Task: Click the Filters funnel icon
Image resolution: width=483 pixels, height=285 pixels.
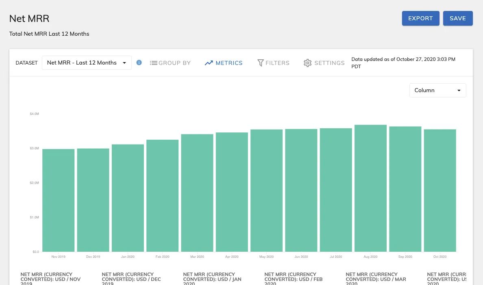Action: (260, 63)
